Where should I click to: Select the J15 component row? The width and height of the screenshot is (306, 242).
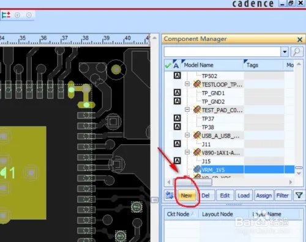206,161
